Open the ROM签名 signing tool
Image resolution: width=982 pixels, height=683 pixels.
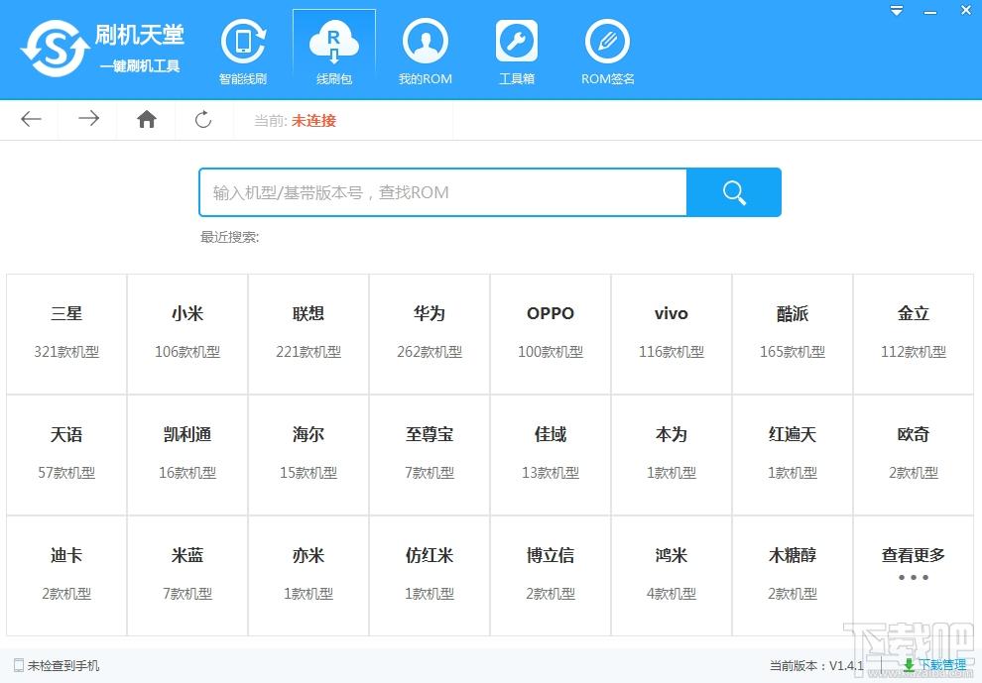[x=607, y=52]
